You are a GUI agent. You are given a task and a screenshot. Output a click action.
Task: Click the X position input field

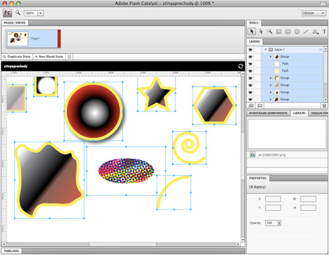tap(273, 199)
